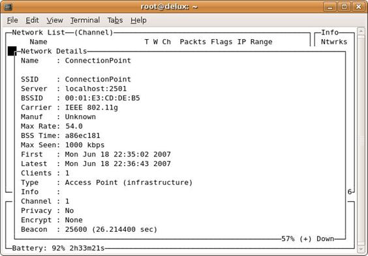Click the scrollbar up arrow

tap(361, 31)
